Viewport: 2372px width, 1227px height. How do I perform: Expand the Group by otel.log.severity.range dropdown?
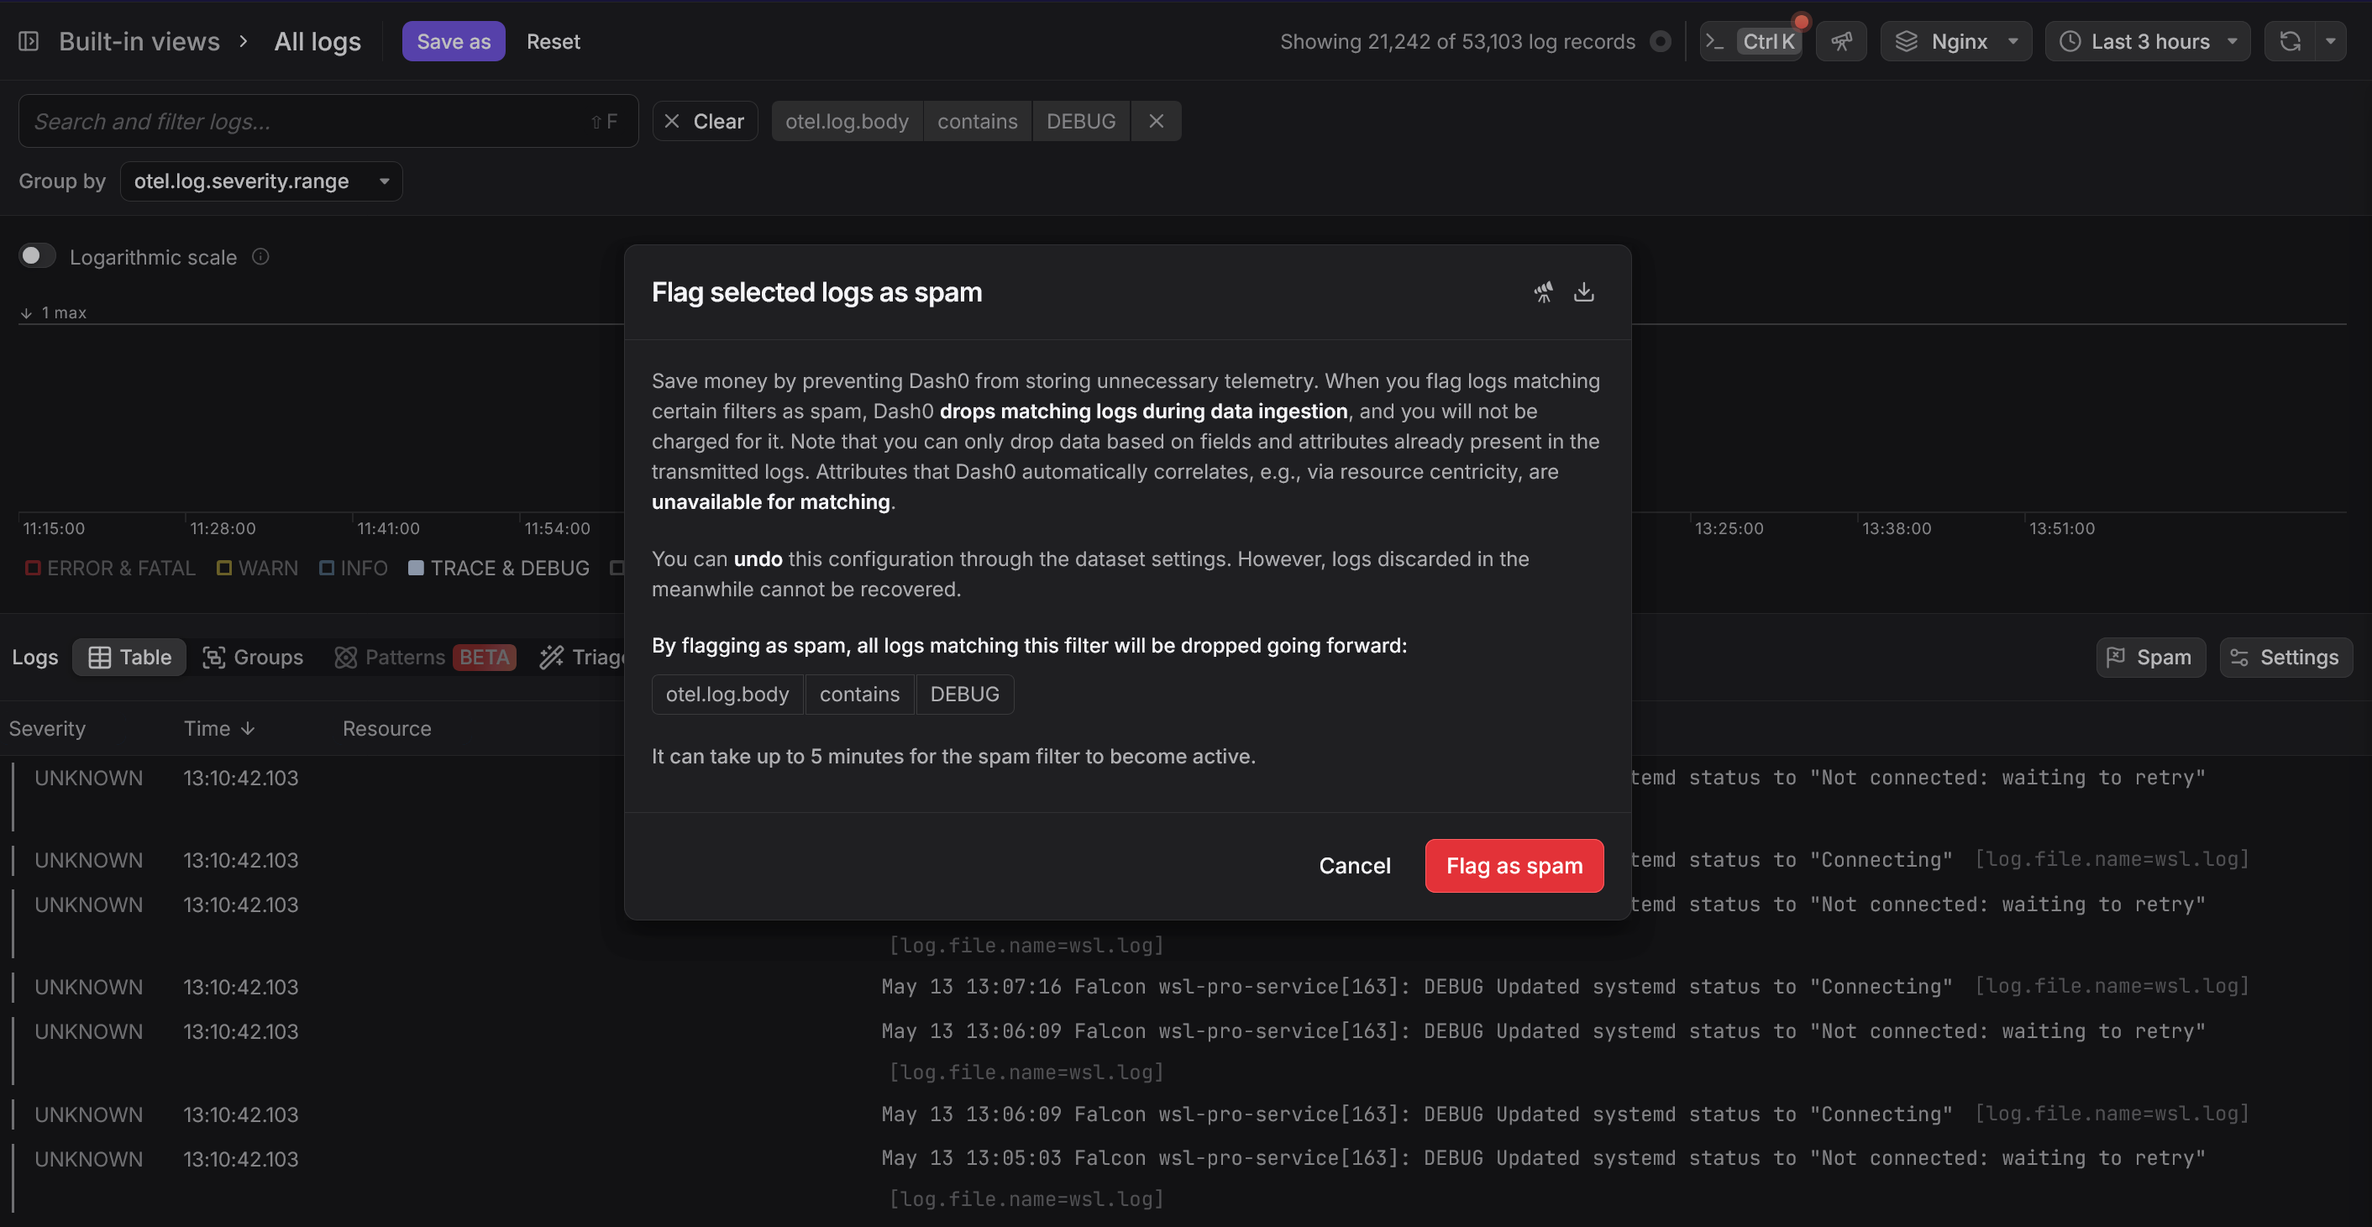[261, 181]
